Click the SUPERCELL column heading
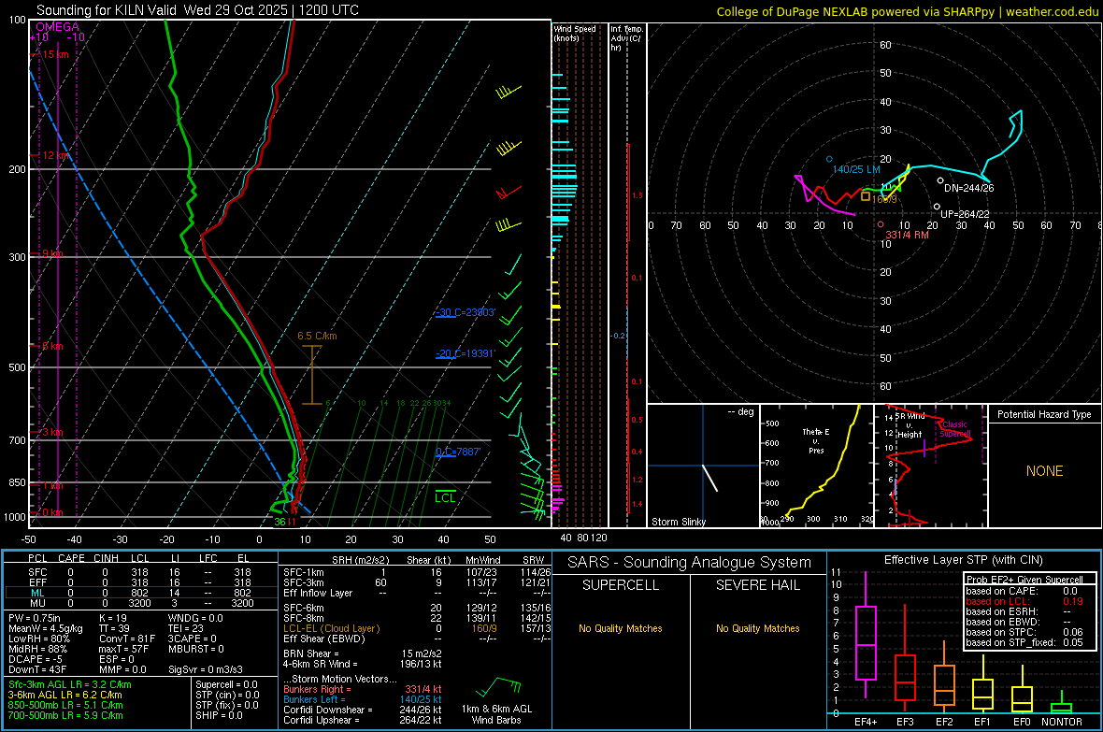Image resolution: width=1103 pixels, height=732 pixels. click(621, 585)
